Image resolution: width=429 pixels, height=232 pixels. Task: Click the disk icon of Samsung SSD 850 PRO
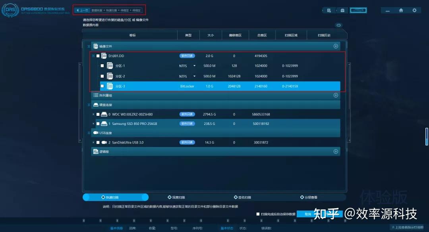coord(104,123)
